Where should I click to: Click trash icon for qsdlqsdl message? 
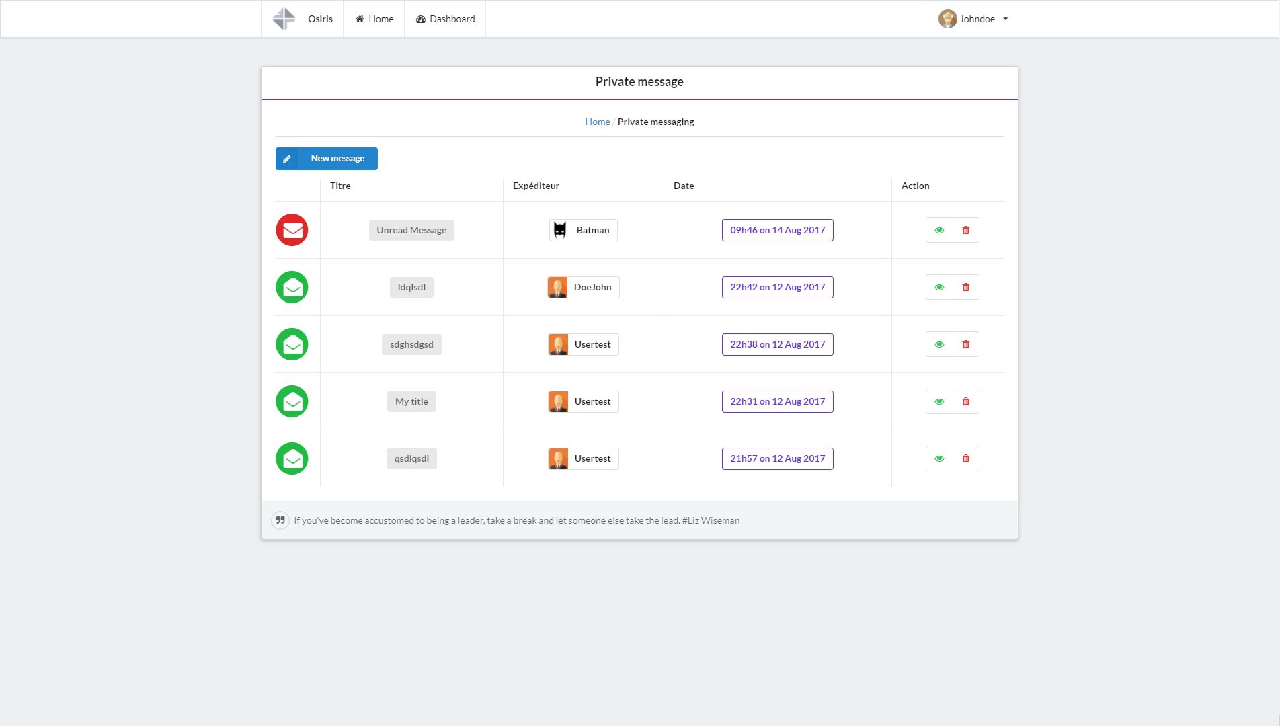[965, 458]
